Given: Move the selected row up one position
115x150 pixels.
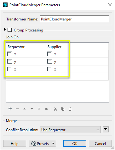Looking at the screenshot, I should pyautogui.click(x=25, y=109).
